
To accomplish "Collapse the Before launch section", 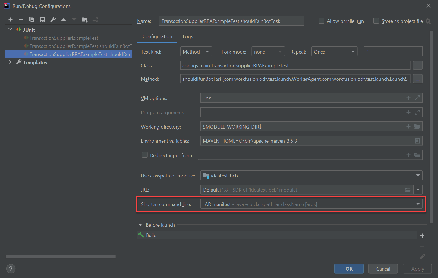I will (140, 225).
